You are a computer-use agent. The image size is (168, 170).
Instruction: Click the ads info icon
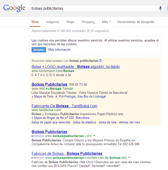100,61
